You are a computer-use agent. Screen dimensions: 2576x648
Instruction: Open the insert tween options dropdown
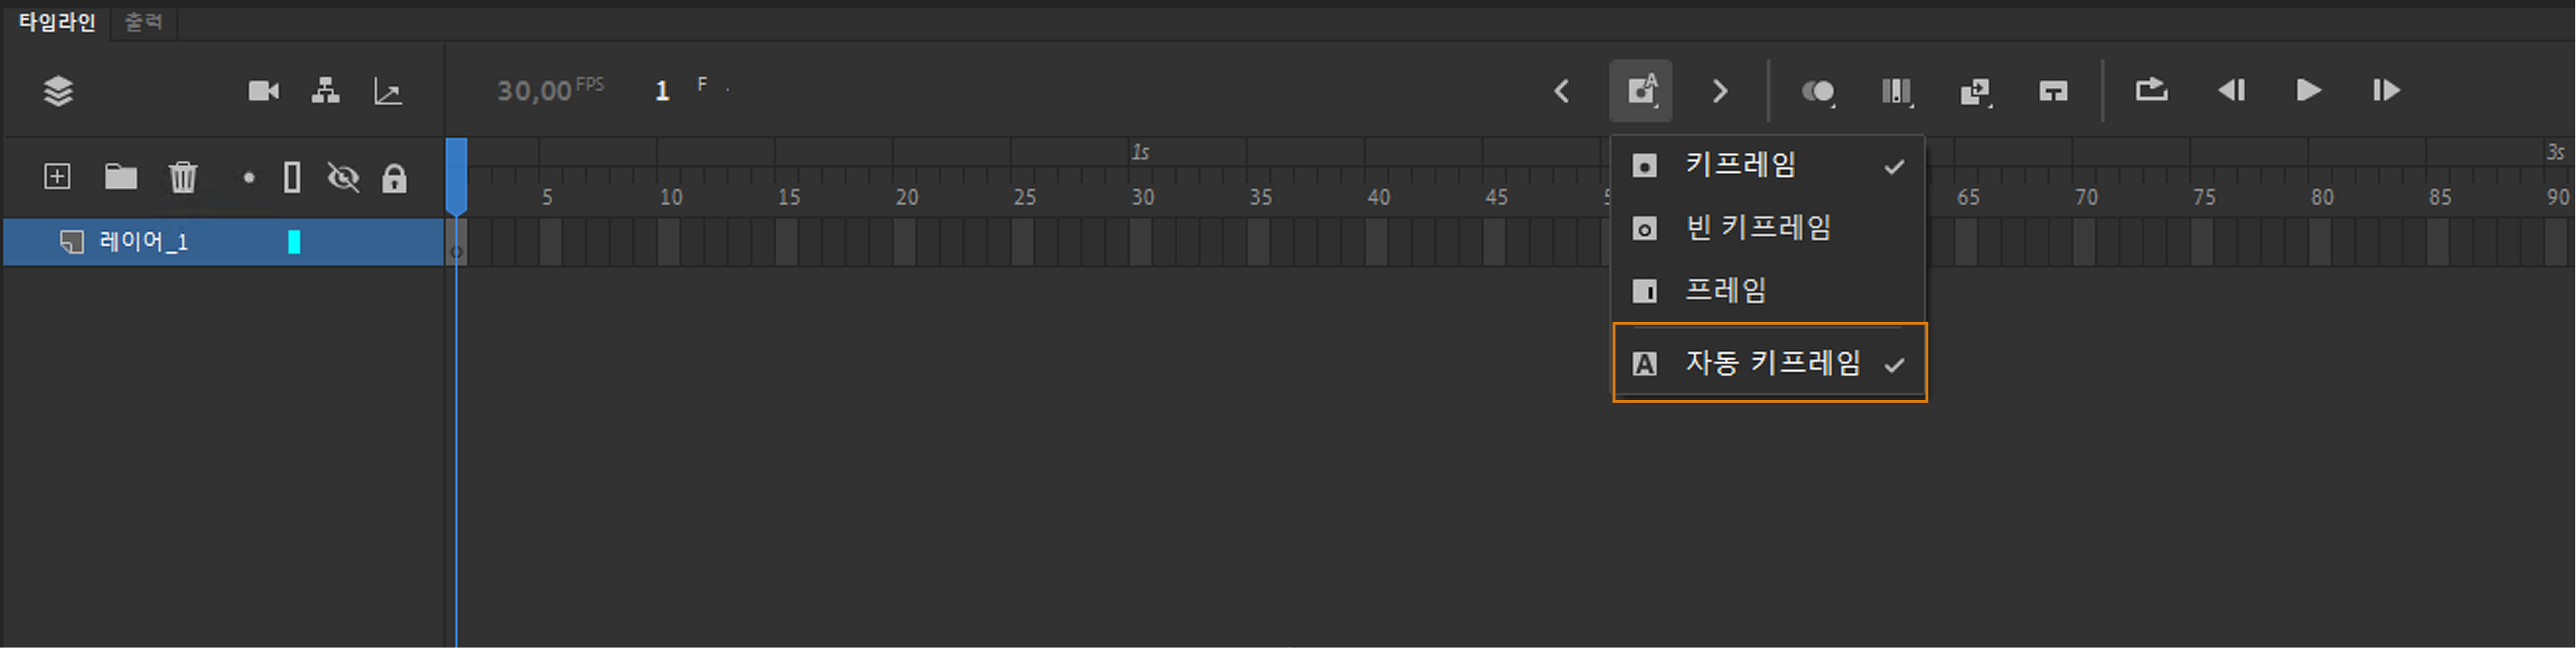(1975, 91)
